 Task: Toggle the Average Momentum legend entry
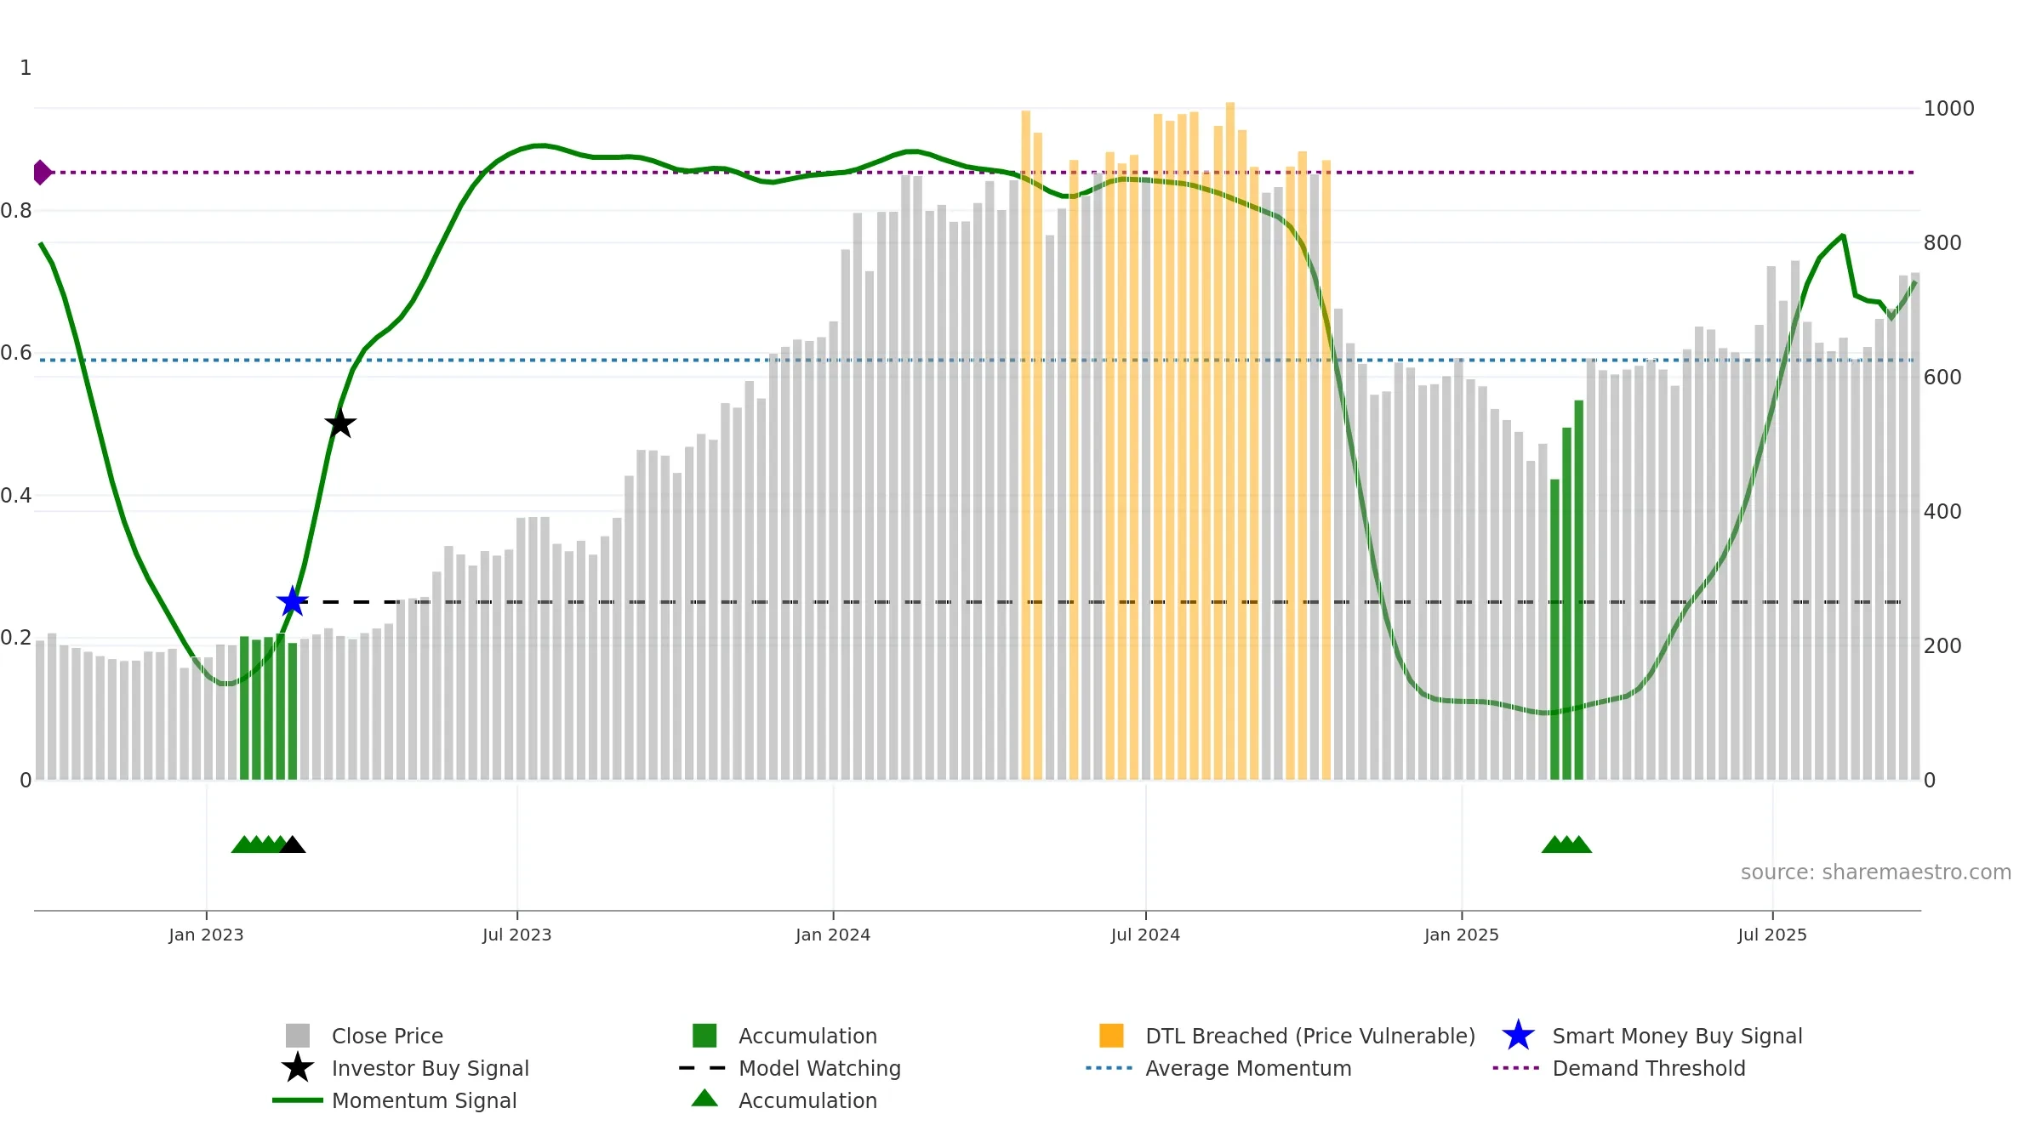point(1247,1068)
